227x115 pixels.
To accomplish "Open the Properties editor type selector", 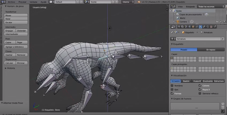I will 173,27.
